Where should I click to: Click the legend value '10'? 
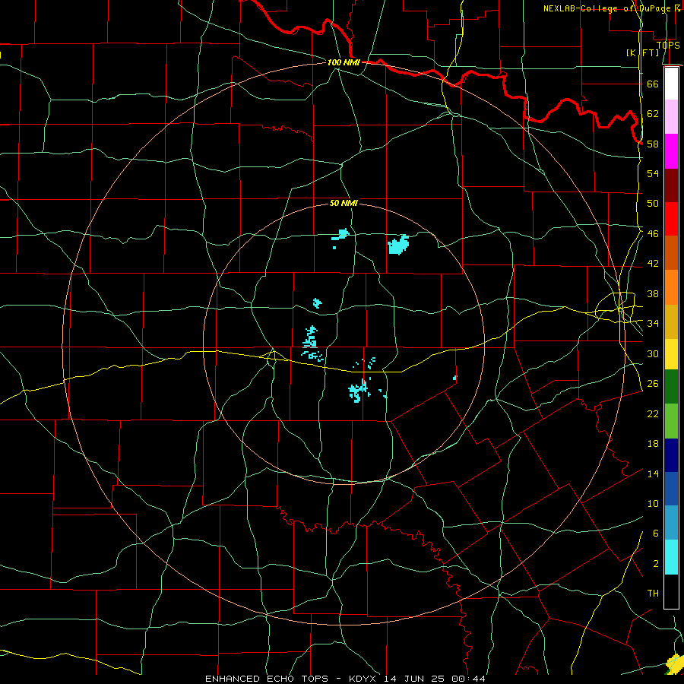653,503
